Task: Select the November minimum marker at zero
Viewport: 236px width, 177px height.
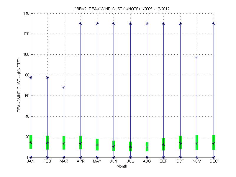Action: [x=197, y=158]
